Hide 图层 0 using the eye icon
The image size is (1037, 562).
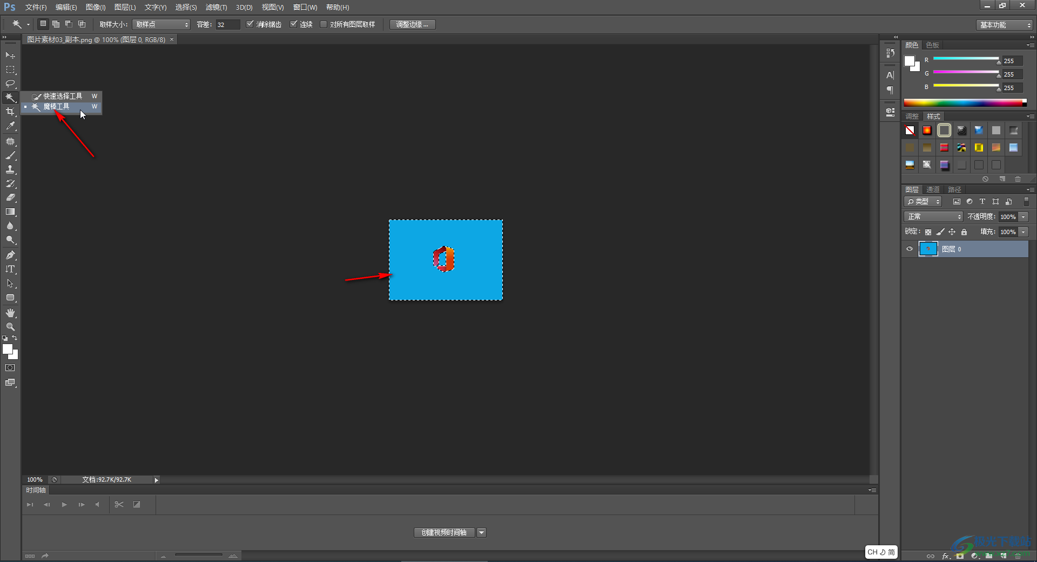(910, 249)
